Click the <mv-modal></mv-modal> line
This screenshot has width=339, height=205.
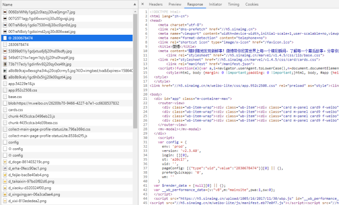(179, 129)
